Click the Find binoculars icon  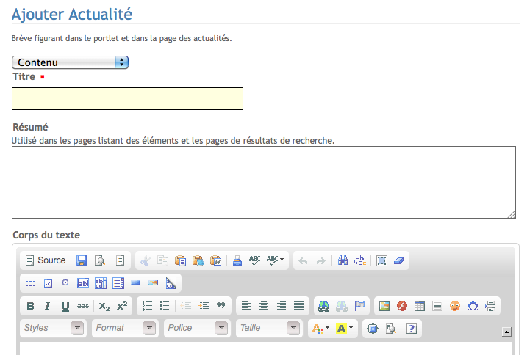tap(343, 260)
